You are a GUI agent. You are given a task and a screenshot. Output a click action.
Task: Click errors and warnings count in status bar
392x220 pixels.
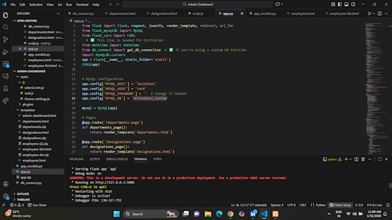pyautogui.click(x=17, y=205)
